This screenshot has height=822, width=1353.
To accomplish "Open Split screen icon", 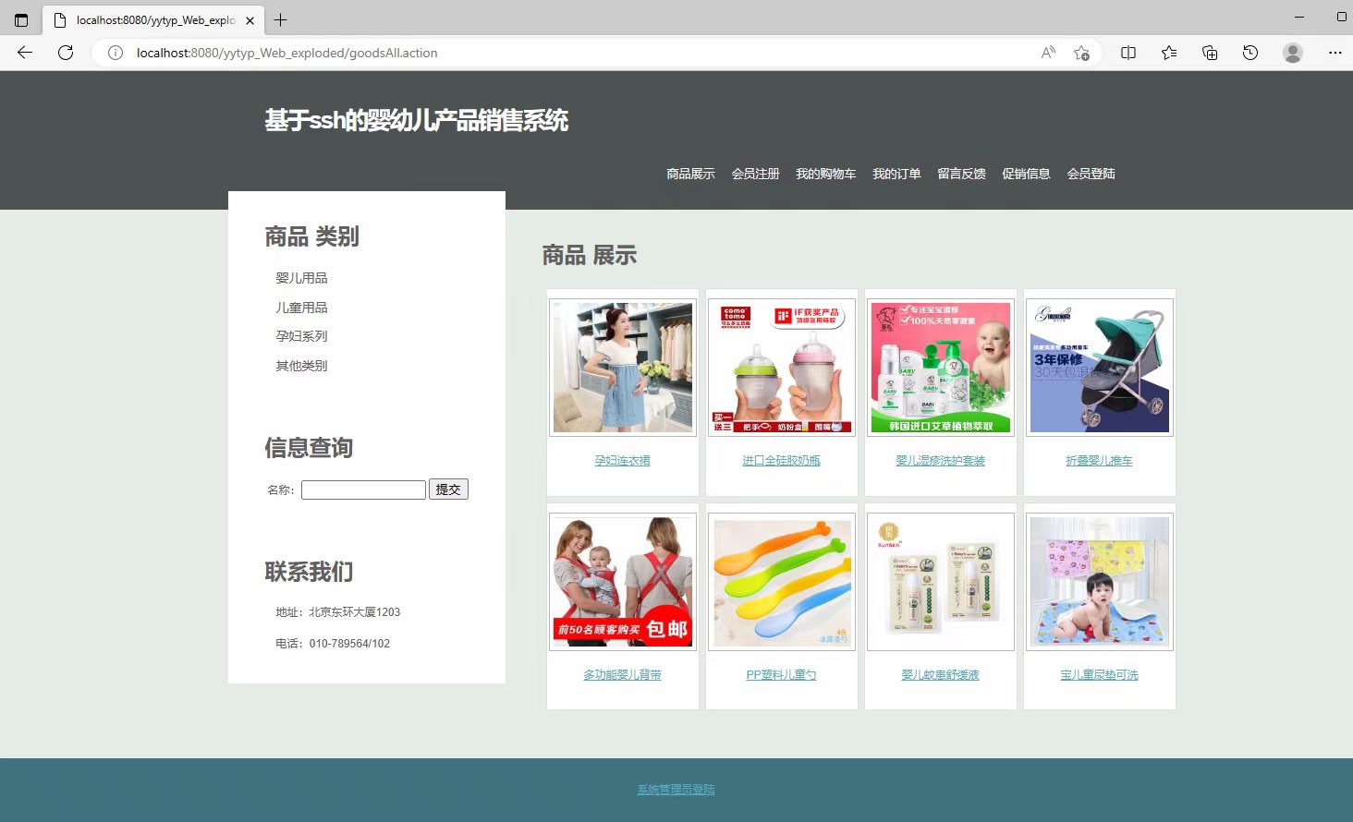I will (x=1128, y=53).
